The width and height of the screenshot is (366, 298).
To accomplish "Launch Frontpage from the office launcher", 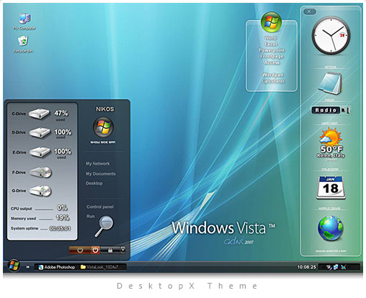I will coord(272,56).
